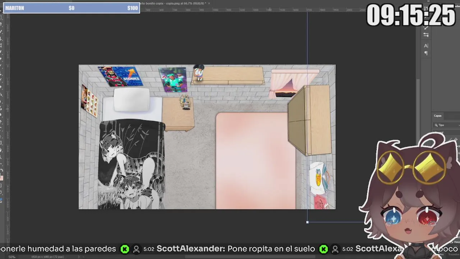The height and width of the screenshot is (259, 460).
Task: Click the transform handle below the canvas
Action: 307,222
